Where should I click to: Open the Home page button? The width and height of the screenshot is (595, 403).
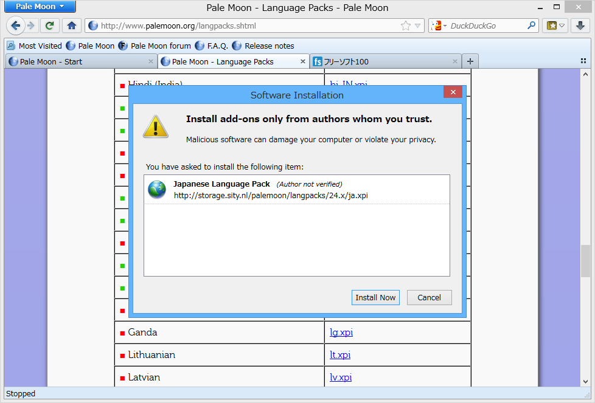[x=72, y=26]
